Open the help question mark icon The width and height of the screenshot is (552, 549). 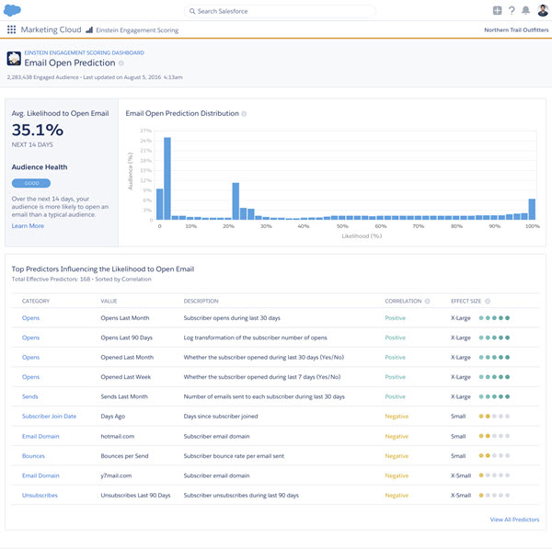click(512, 10)
